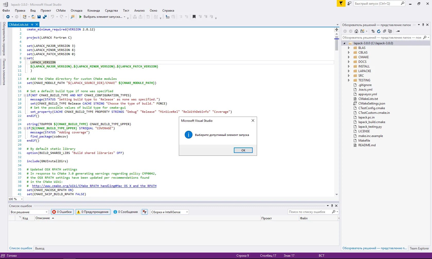The height and width of the screenshot is (259, 432).
Task: Click the yellow feedback filter flag icon
Action: [341, 3]
